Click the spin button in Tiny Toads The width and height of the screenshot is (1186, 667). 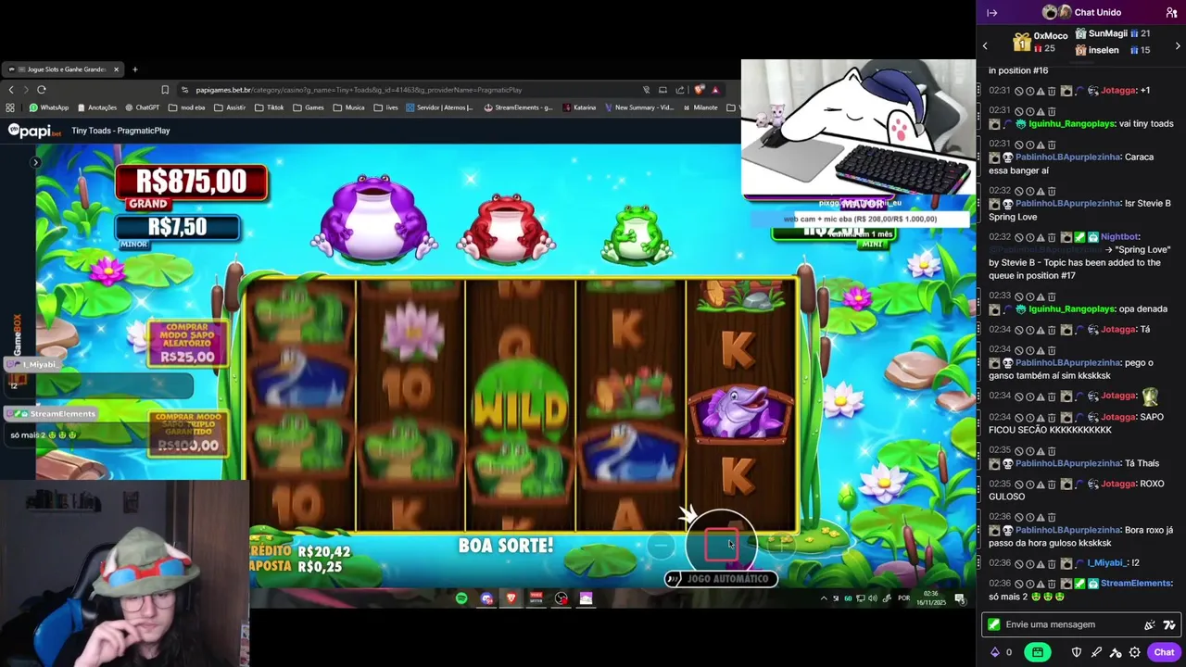720,546
